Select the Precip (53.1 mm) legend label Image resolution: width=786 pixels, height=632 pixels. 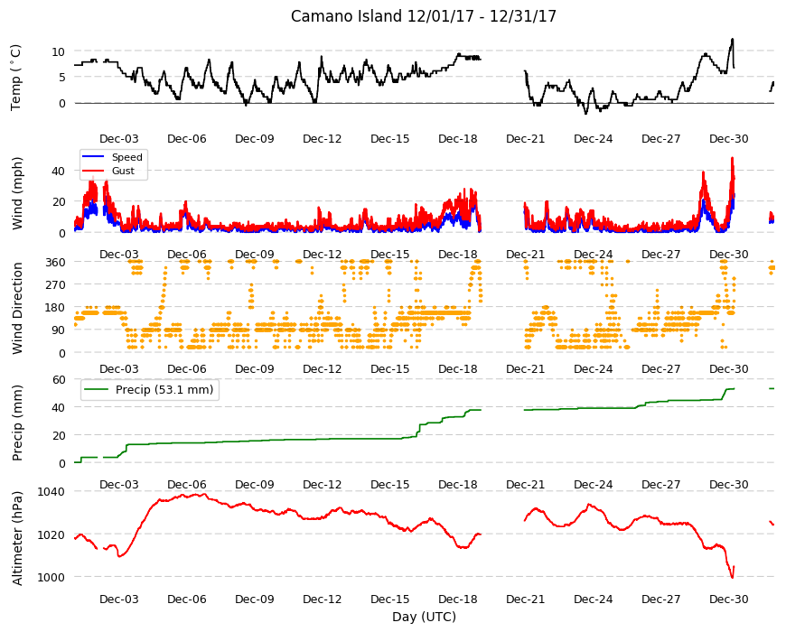coord(164,390)
